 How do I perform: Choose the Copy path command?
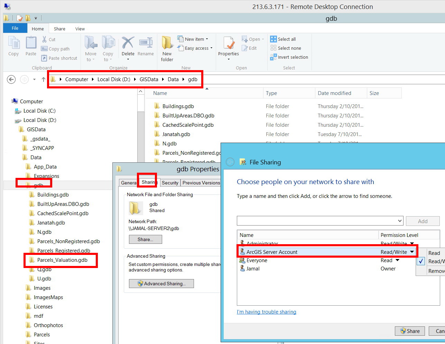pos(55,49)
